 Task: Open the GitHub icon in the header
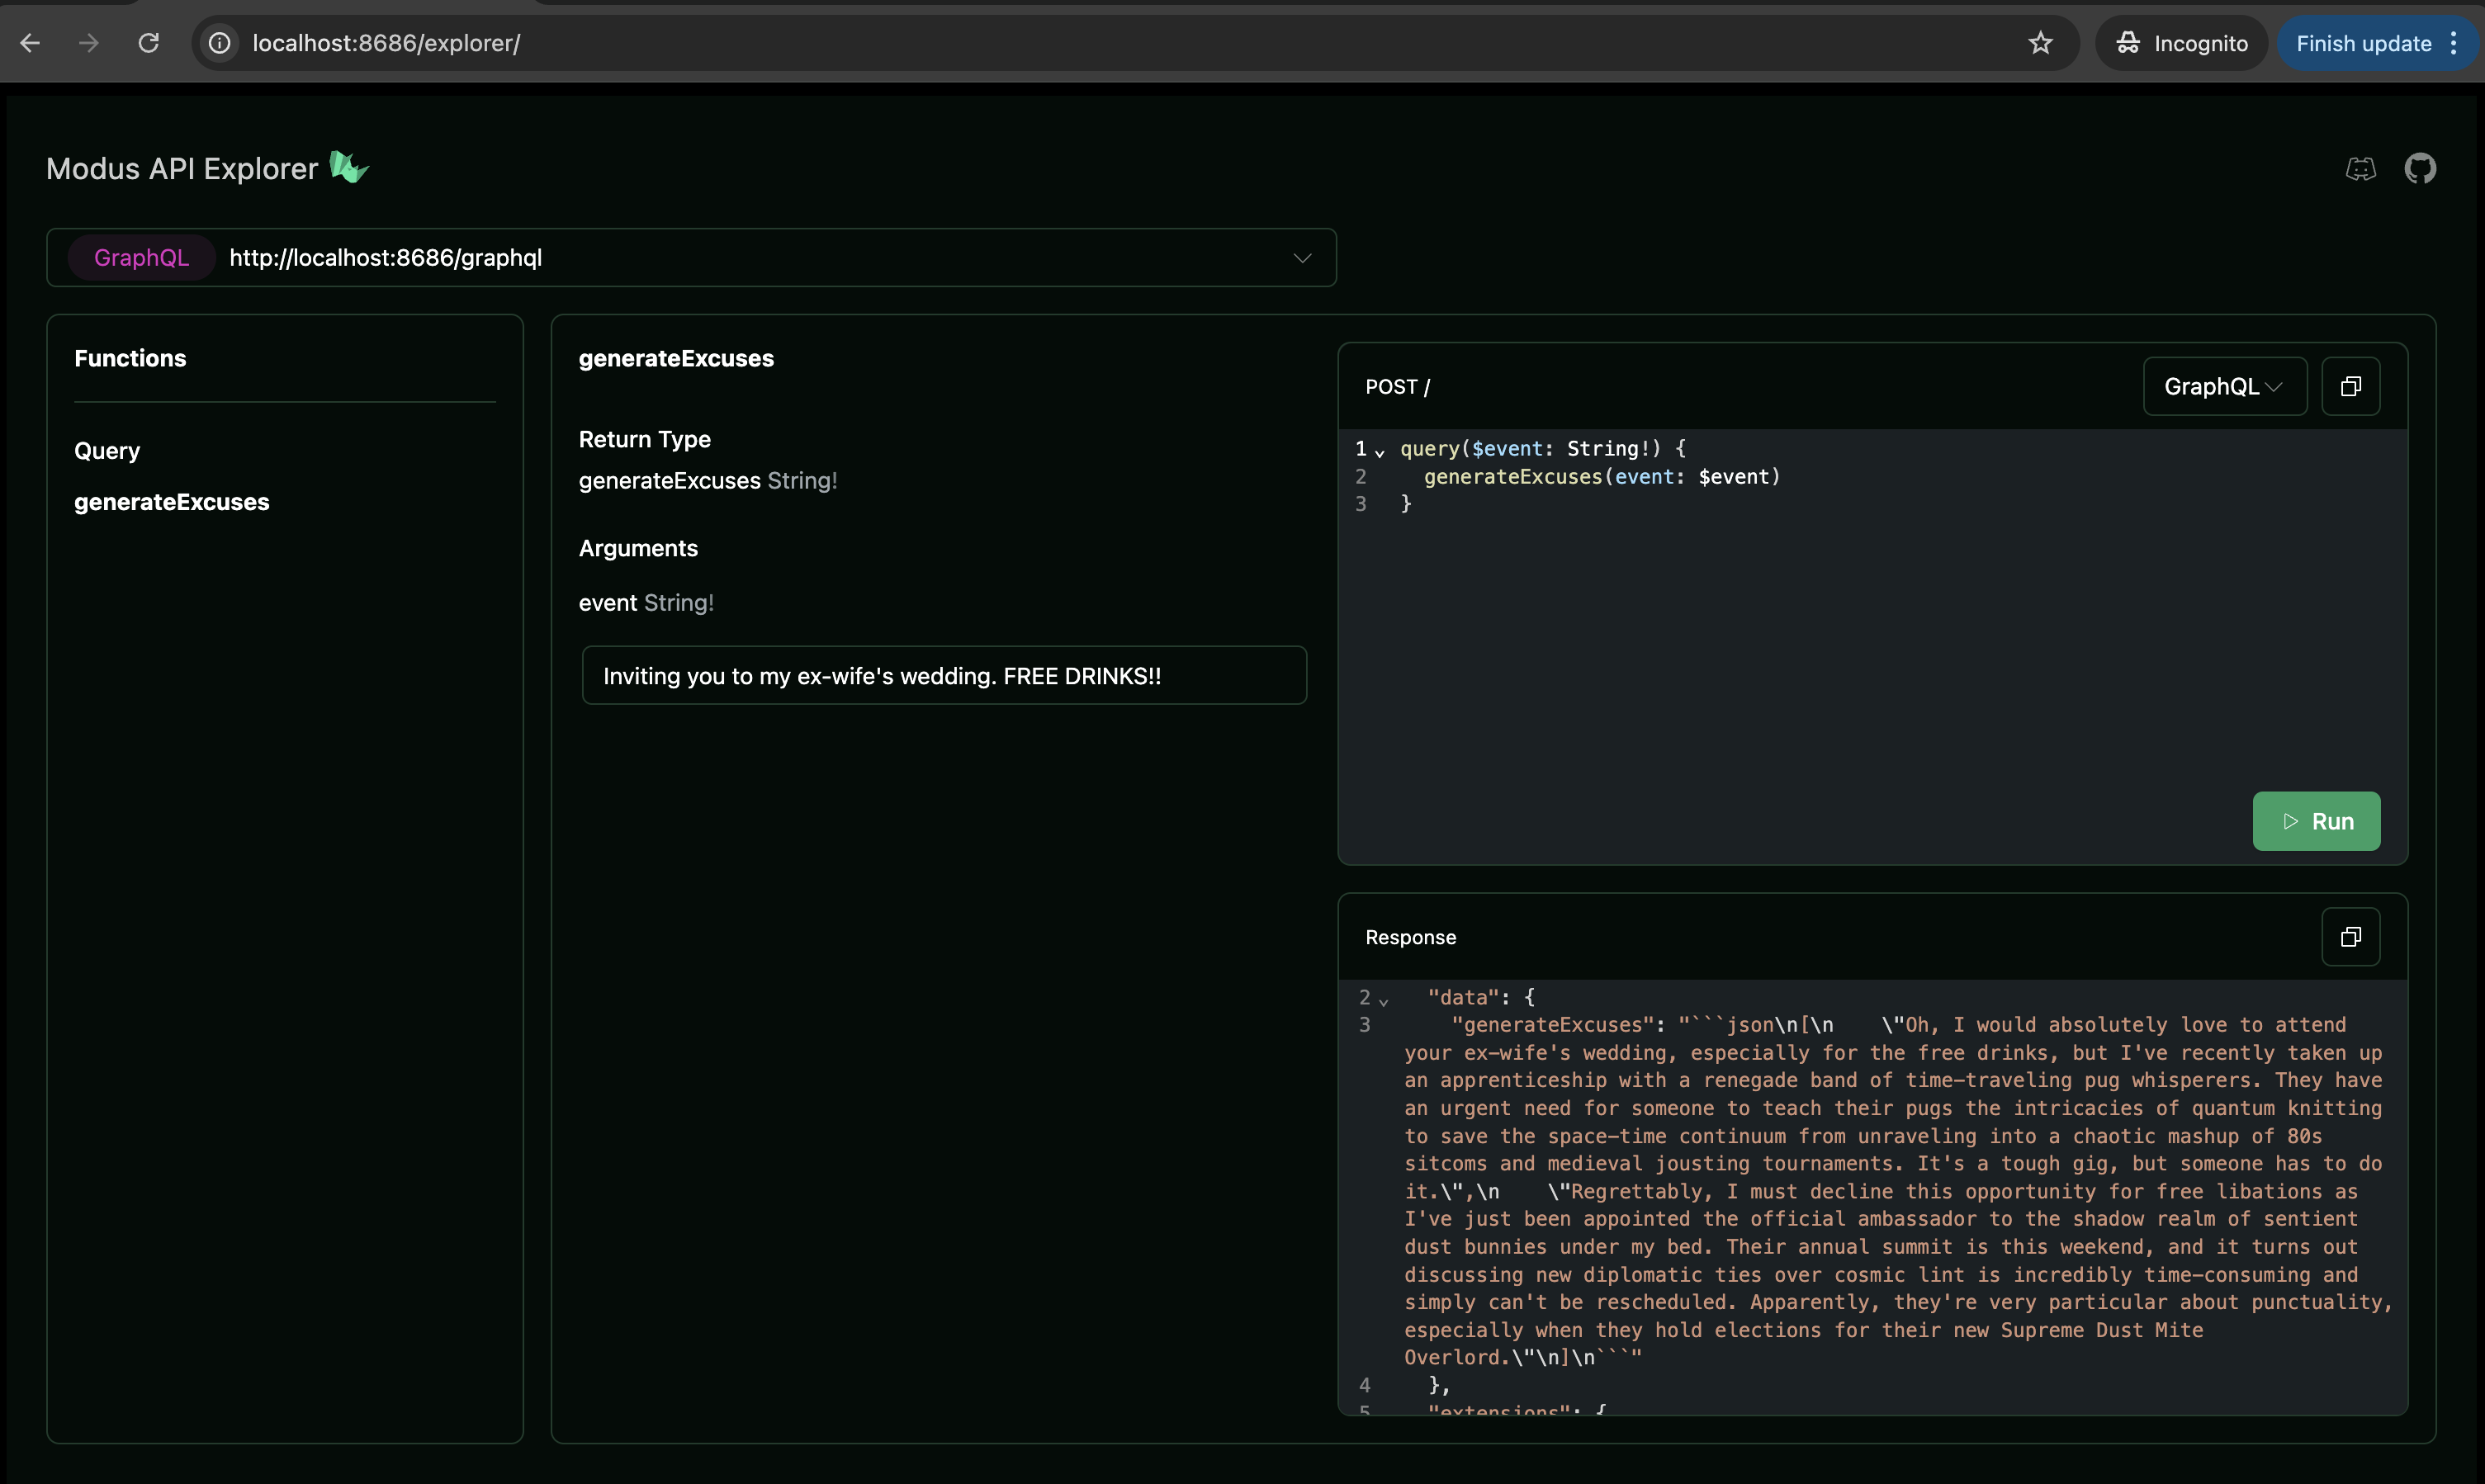coord(2420,169)
